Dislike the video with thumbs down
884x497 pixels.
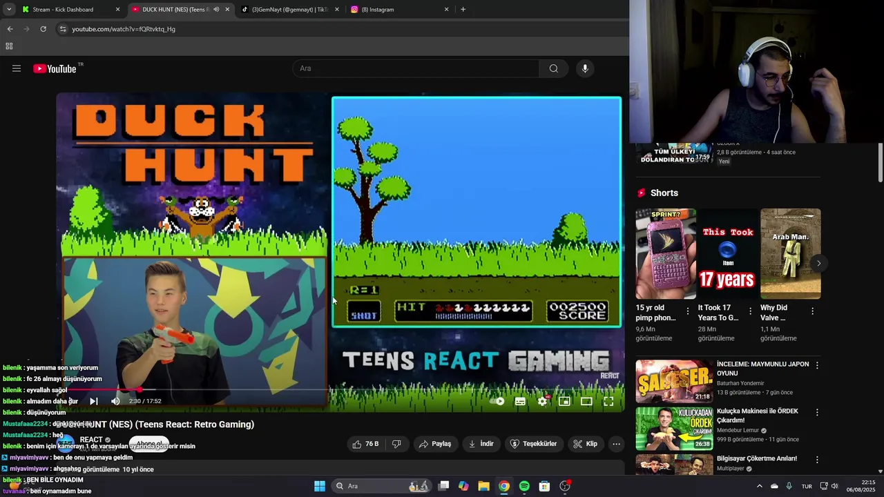[396, 444]
